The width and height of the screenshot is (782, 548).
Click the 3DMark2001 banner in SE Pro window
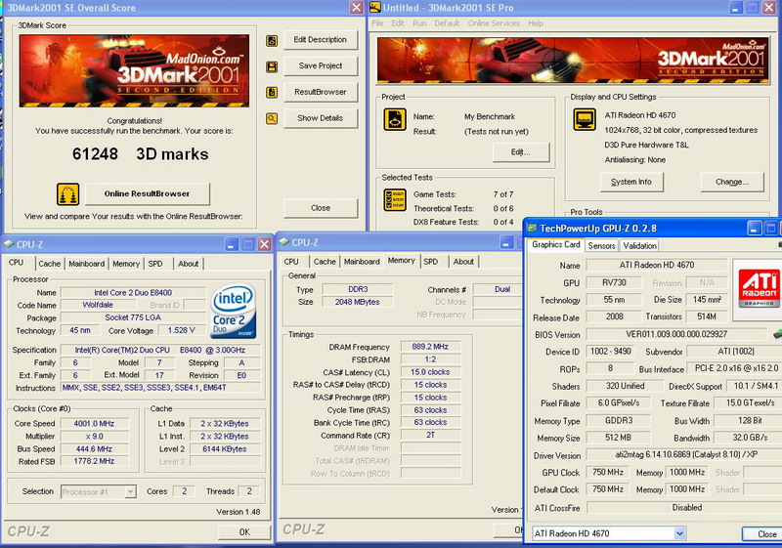(x=574, y=61)
